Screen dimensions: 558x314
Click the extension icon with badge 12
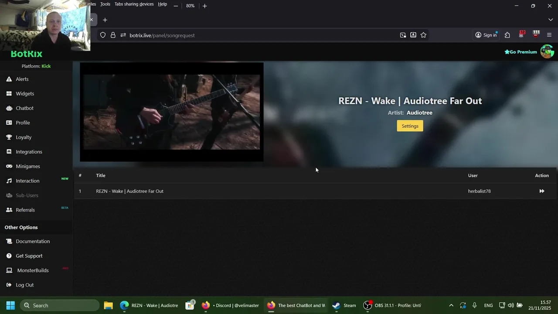pyautogui.click(x=522, y=34)
